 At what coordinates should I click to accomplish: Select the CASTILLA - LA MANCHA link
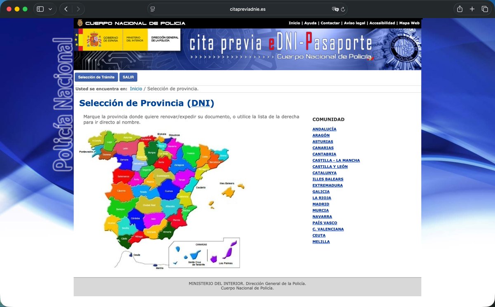point(336,160)
